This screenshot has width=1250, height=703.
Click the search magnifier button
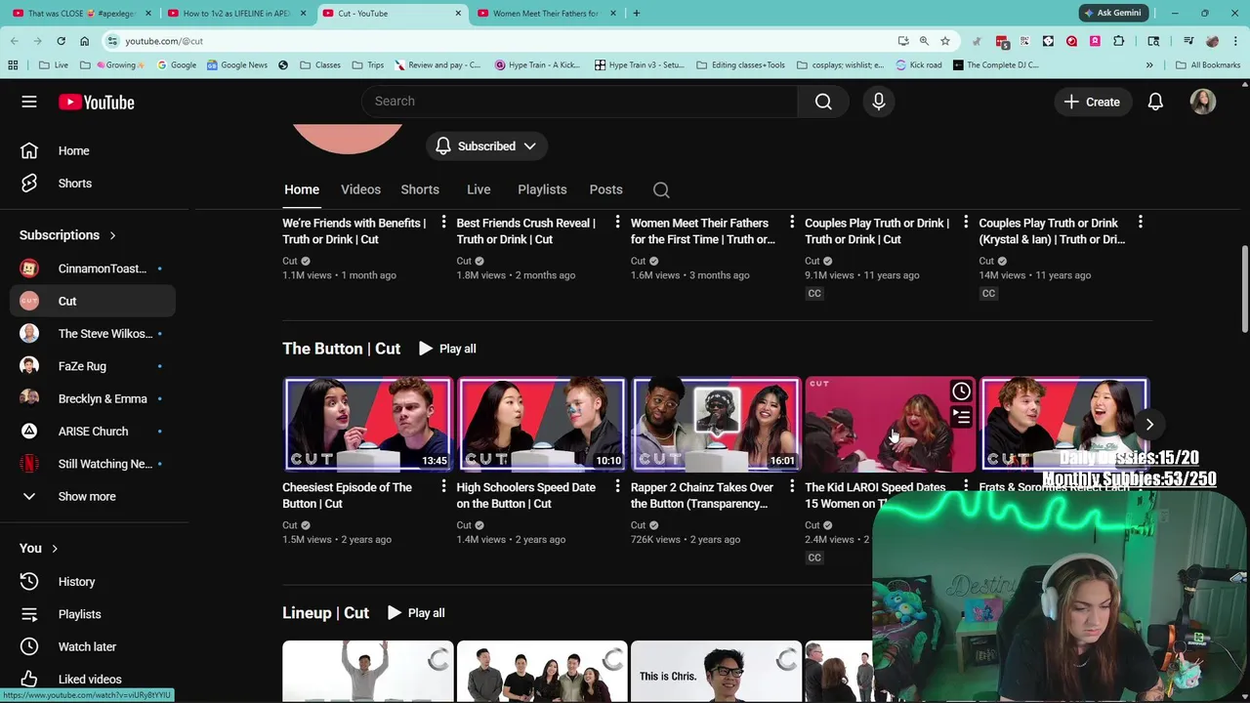823,102
